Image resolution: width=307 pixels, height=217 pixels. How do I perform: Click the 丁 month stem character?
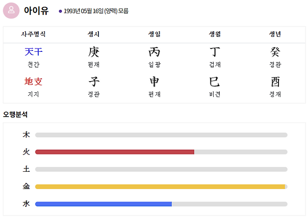215,52
